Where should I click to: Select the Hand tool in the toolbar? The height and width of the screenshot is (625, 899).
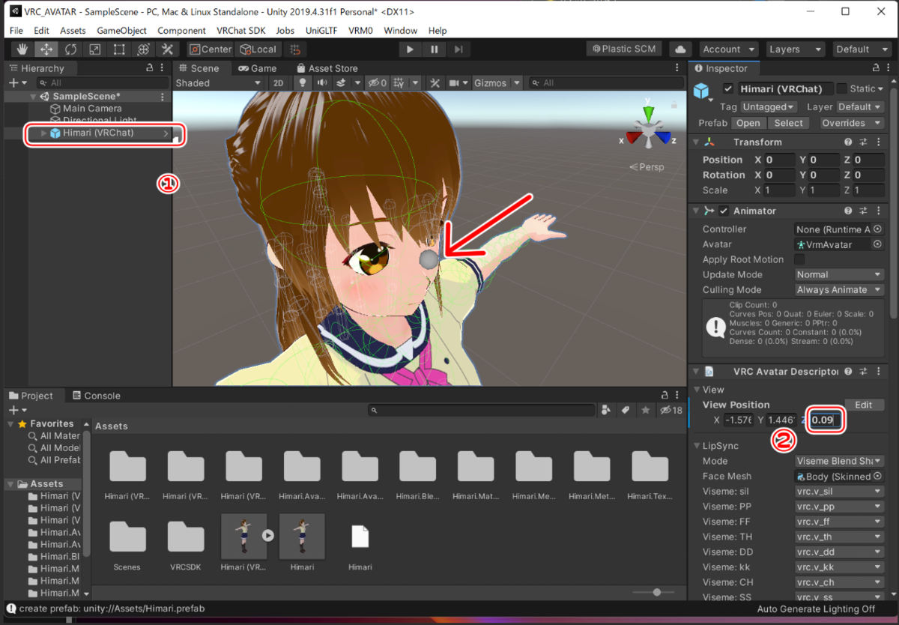point(22,49)
